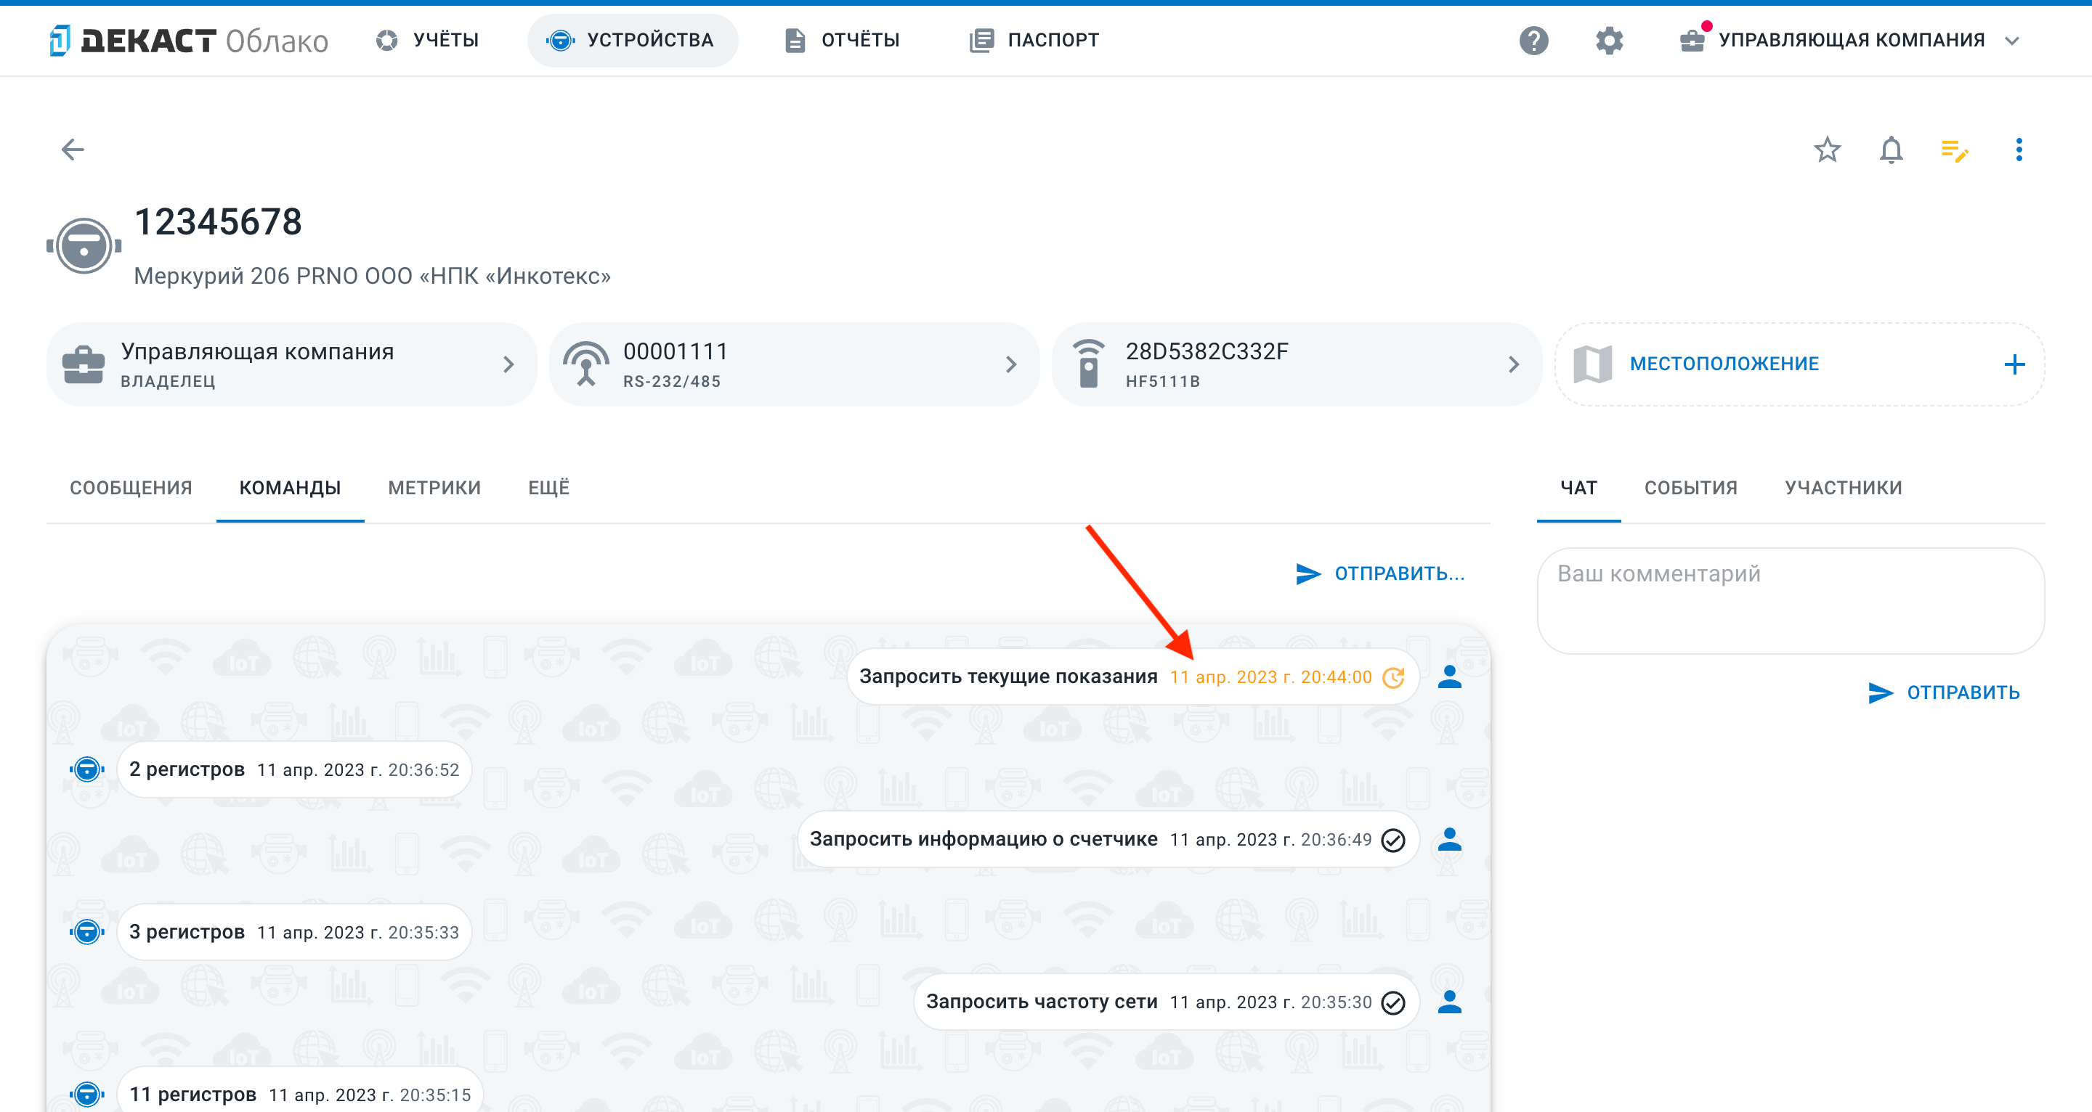
Task: Click the user avatar next to Запросить информацию о счетчике
Action: point(1450,839)
